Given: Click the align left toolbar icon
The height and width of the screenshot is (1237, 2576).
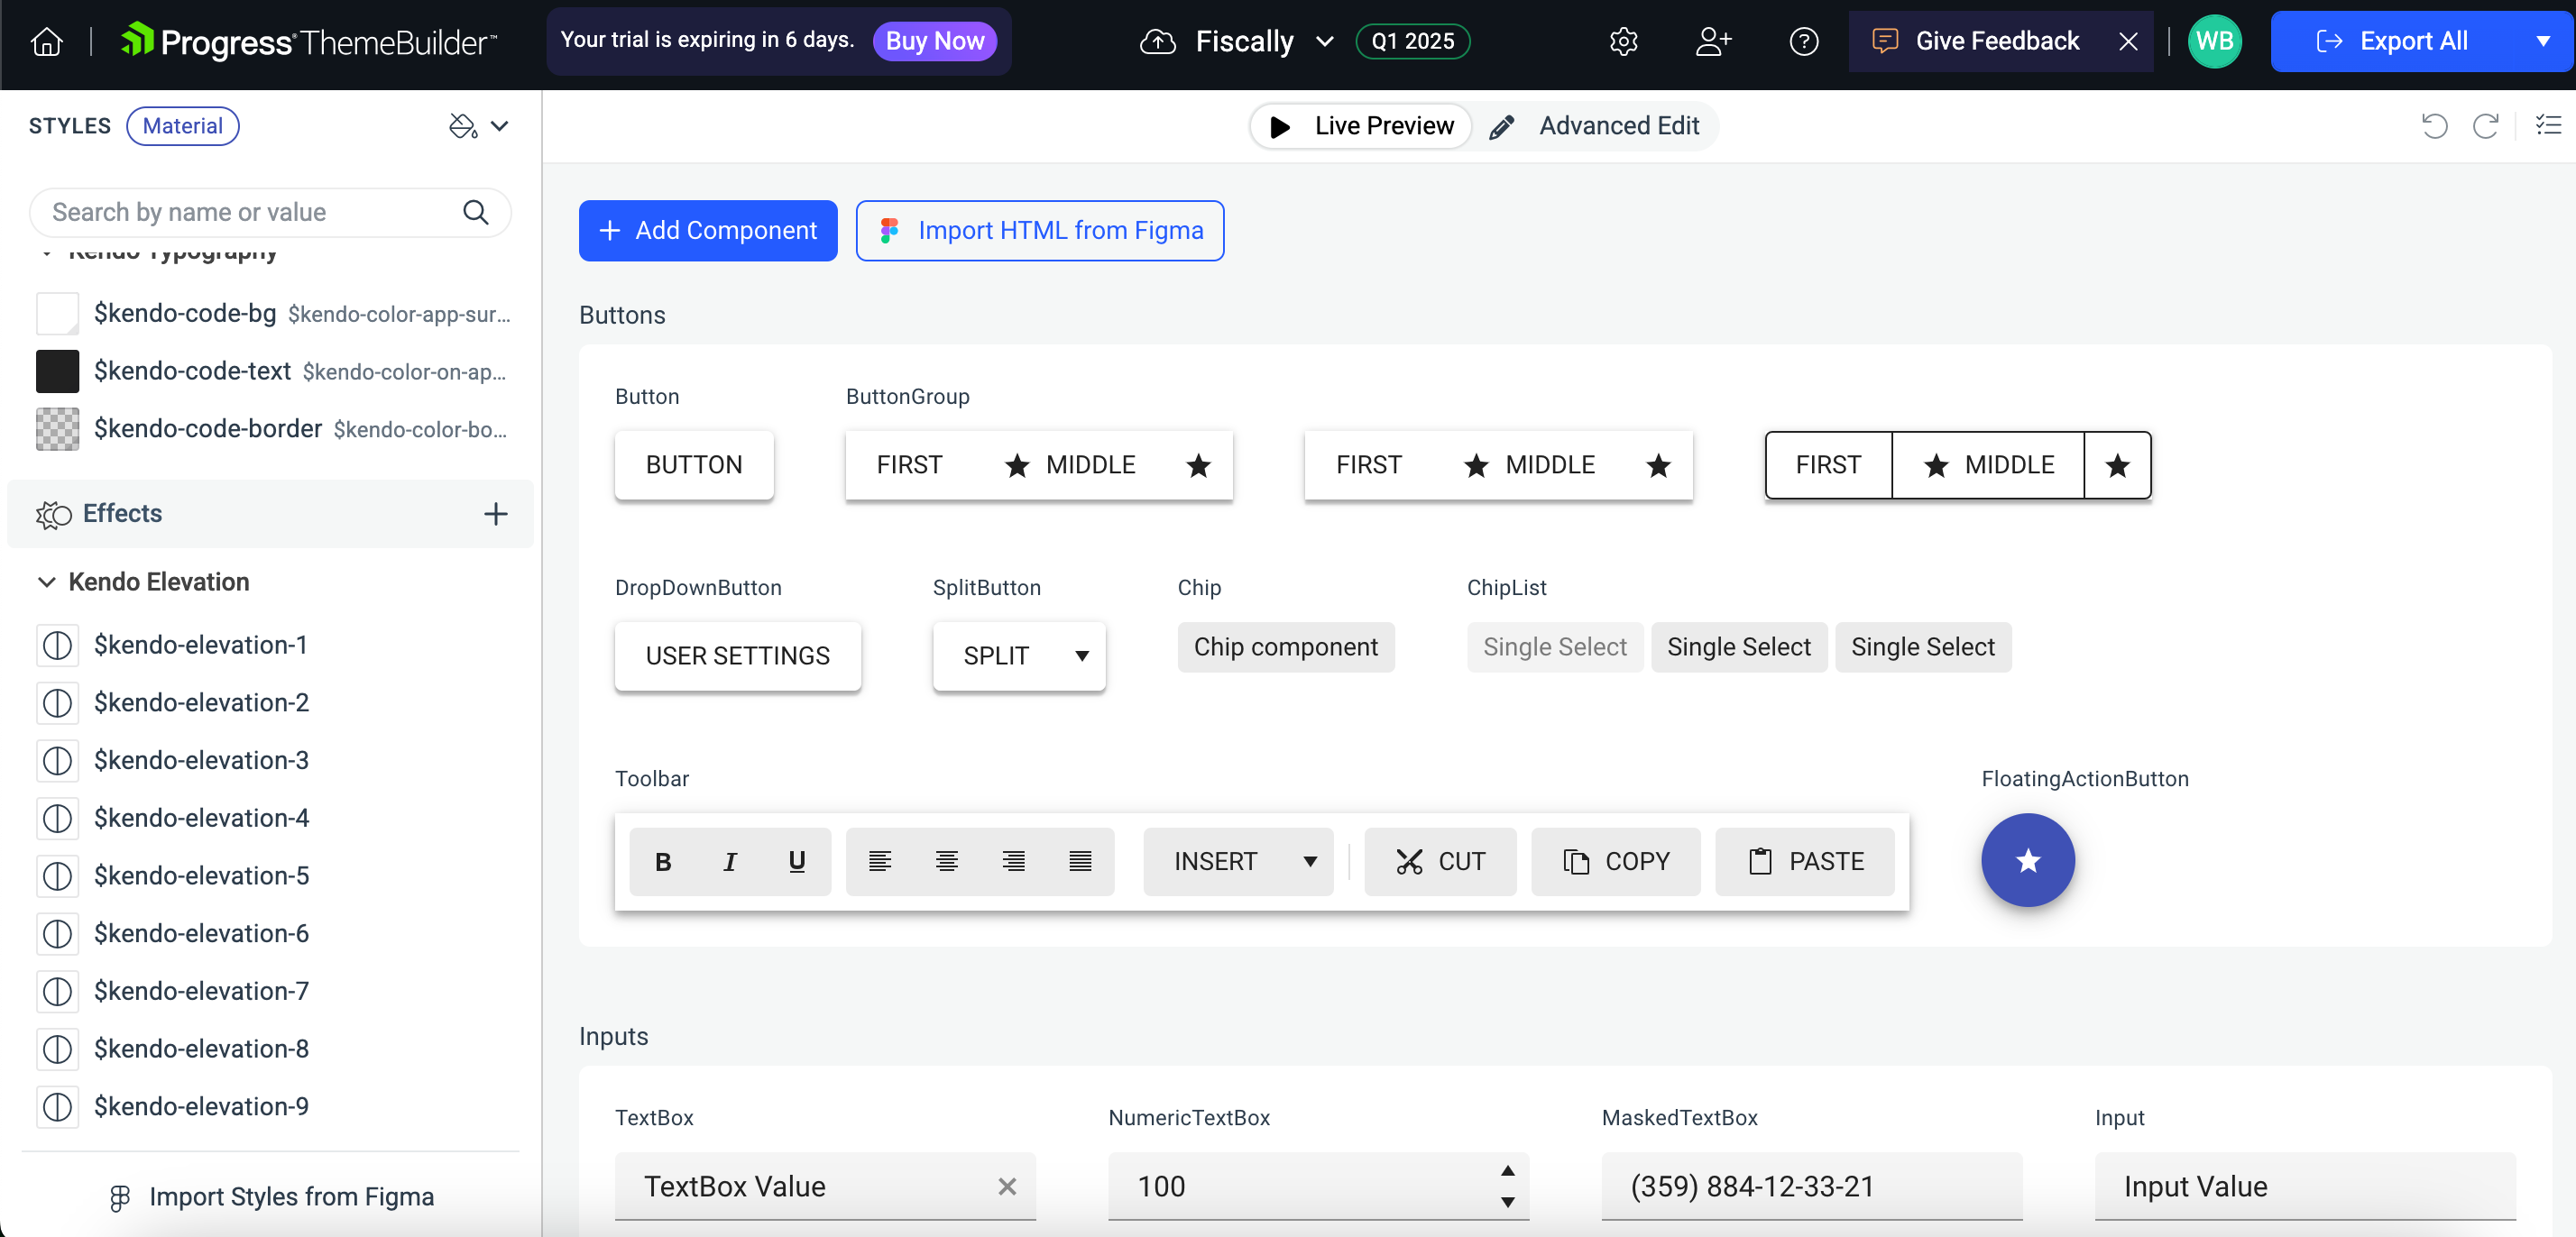Looking at the screenshot, I should tap(880, 861).
